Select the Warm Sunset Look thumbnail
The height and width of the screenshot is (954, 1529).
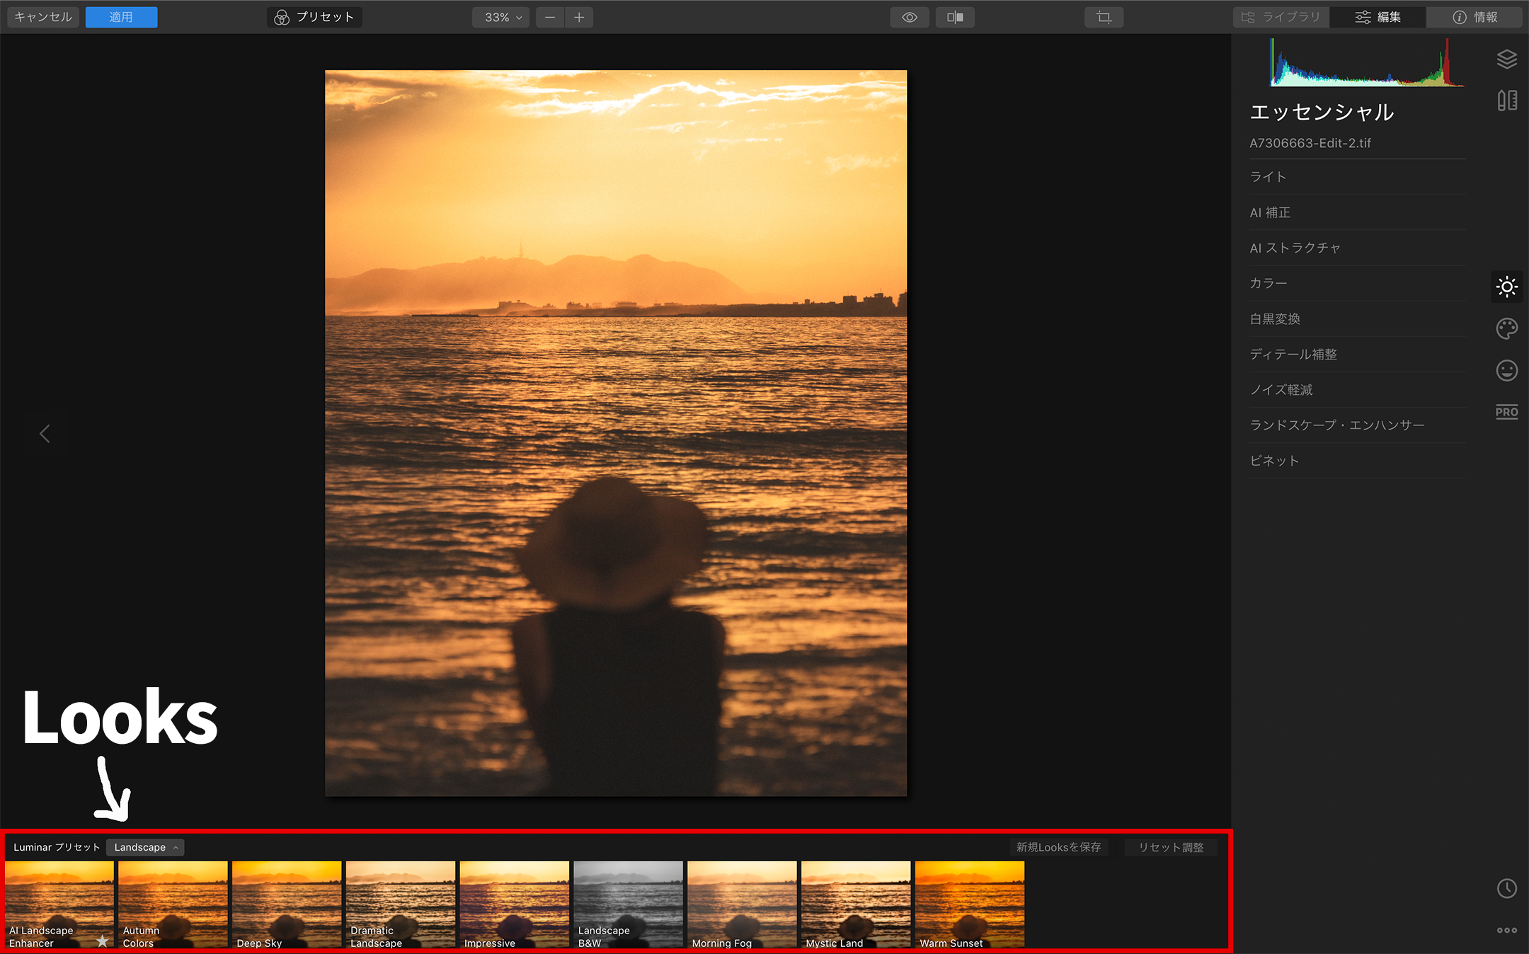(970, 906)
